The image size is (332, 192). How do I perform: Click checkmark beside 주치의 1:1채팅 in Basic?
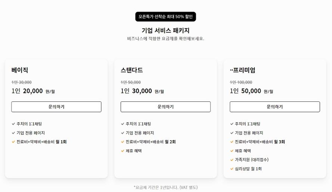pos(13,124)
